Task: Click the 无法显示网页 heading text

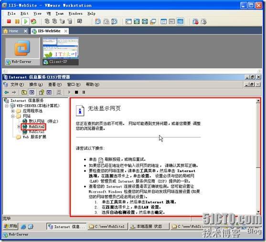Action: (104, 109)
